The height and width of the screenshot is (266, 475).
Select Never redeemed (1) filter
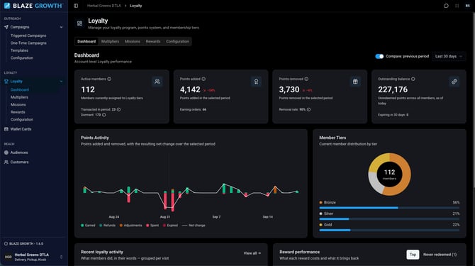pos(440,255)
